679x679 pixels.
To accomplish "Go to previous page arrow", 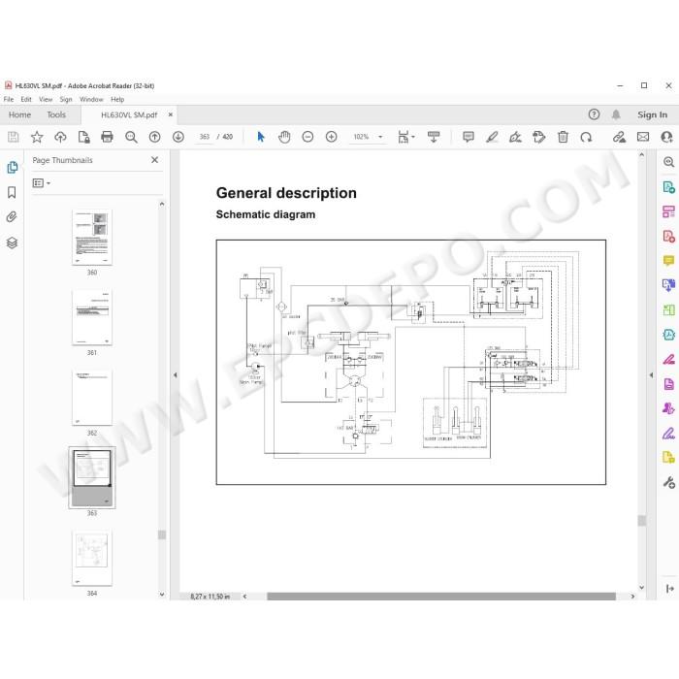I will pyautogui.click(x=154, y=138).
